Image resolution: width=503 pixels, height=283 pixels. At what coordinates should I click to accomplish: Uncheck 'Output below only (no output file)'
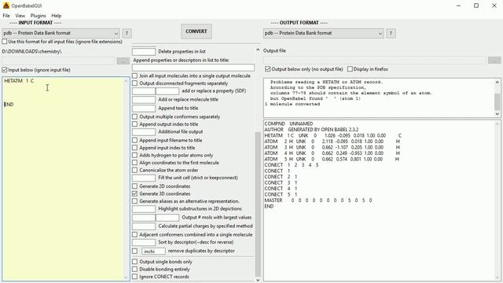click(x=268, y=69)
